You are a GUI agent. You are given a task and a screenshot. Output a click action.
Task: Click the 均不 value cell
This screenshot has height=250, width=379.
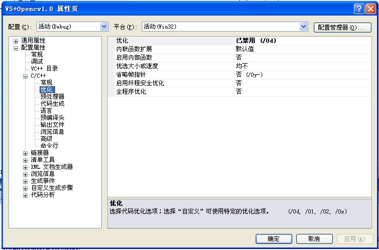[x=303, y=66]
